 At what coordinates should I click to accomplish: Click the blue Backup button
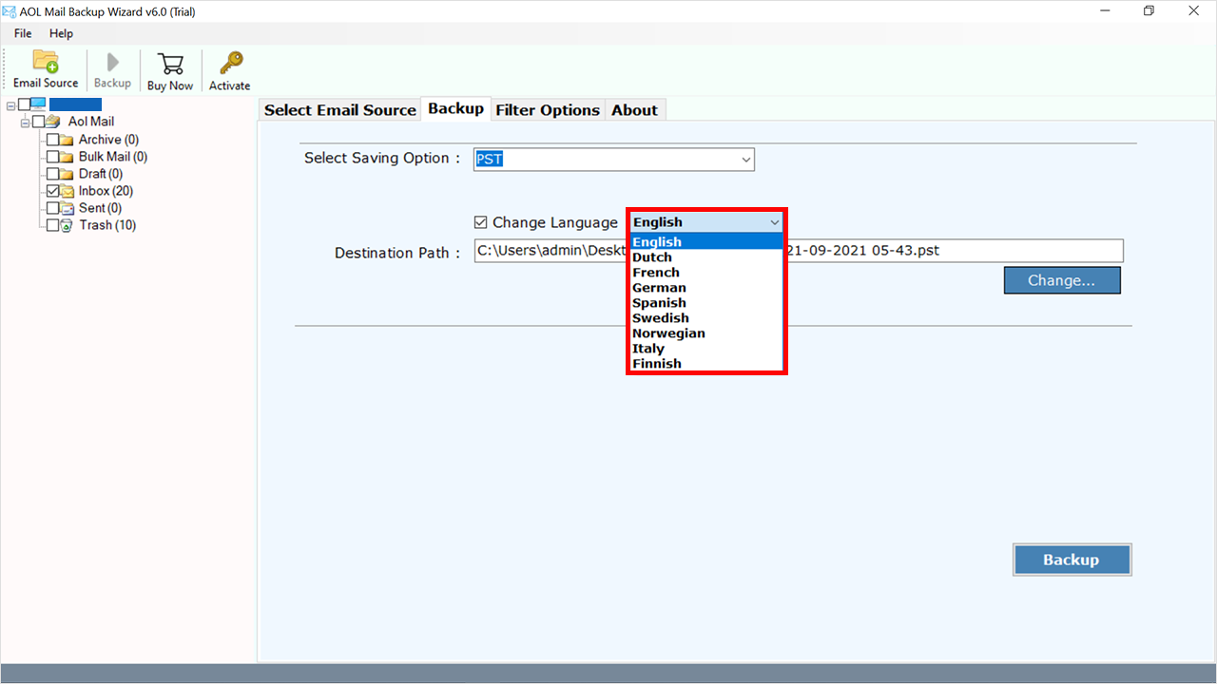pyautogui.click(x=1072, y=560)
